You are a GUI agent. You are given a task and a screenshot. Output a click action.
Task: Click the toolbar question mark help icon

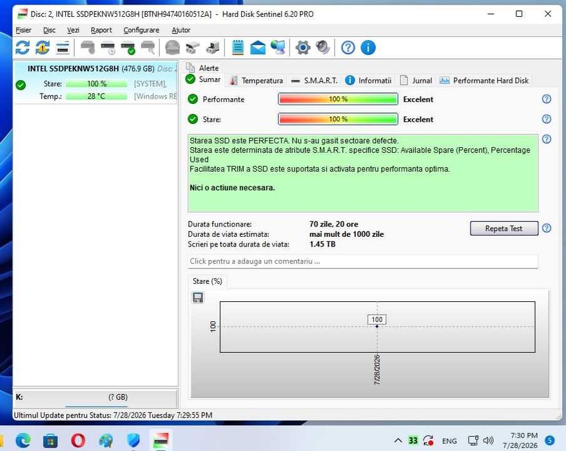(x=348, y=48)
